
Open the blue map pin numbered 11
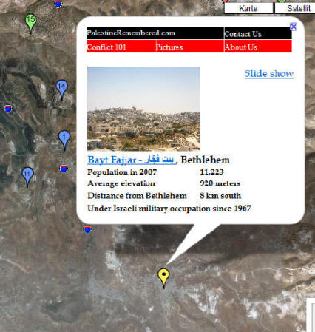(27, 176)
